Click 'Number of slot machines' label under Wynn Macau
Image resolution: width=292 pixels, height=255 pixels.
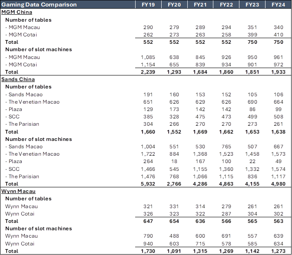39,229
